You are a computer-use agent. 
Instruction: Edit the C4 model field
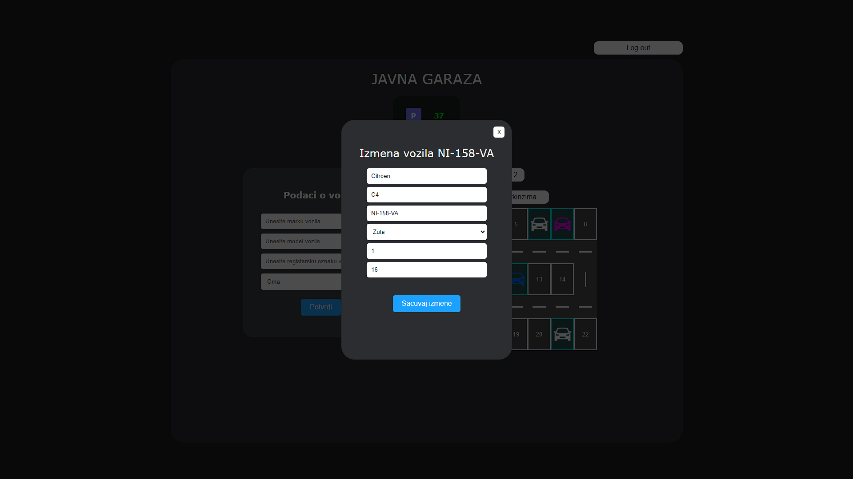click(x=426, y=194)
